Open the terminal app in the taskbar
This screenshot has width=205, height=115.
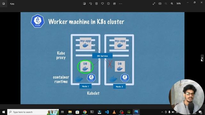click(x=92, y=112)
